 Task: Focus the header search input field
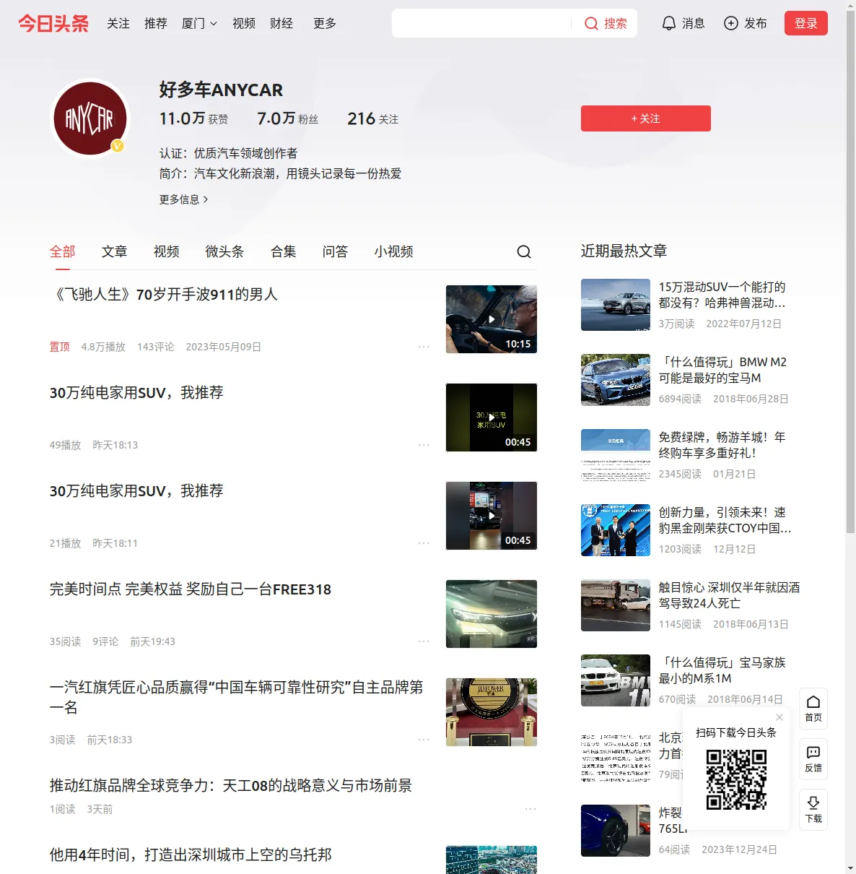482,23
